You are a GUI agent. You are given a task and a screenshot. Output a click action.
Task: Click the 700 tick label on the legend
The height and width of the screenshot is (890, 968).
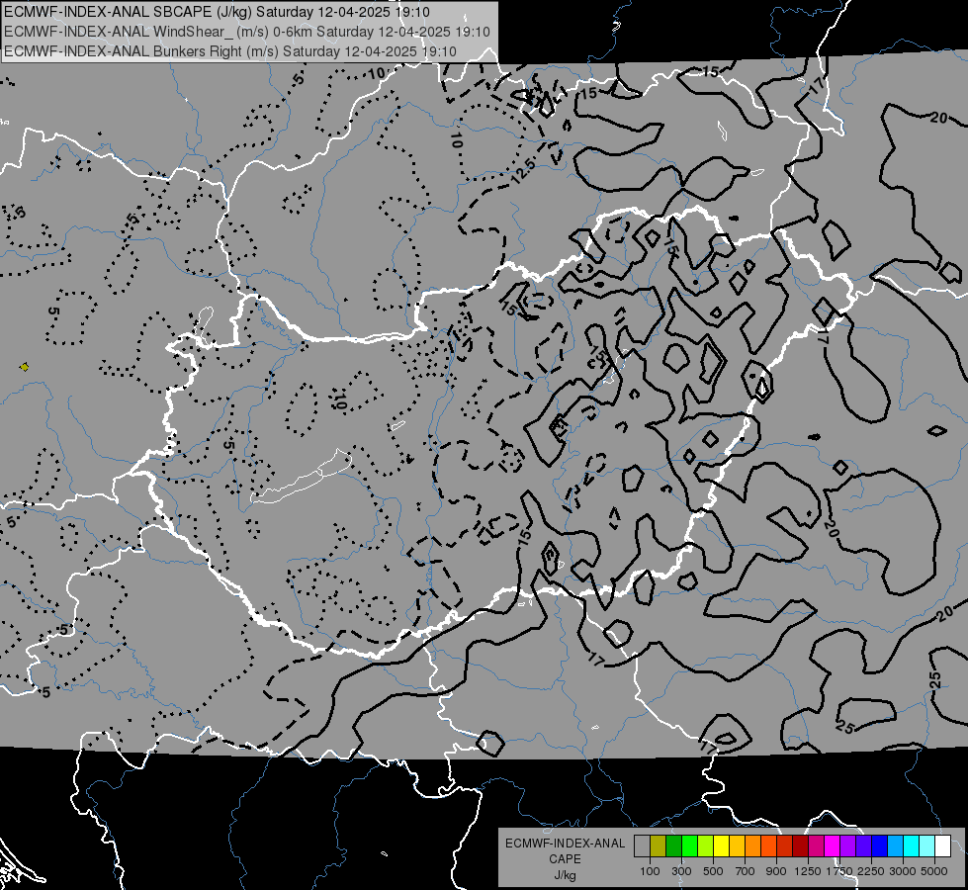pos(746,871)
